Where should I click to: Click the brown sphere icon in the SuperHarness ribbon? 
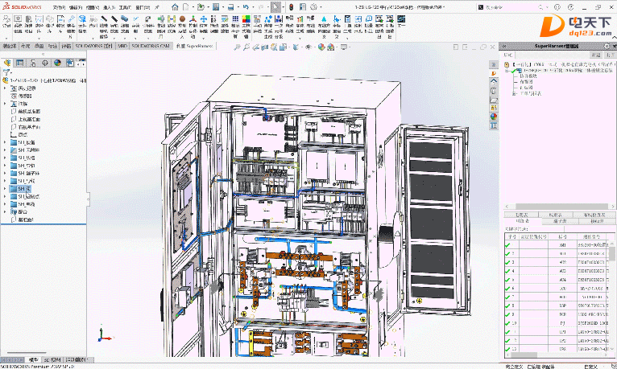click(182, 18)
